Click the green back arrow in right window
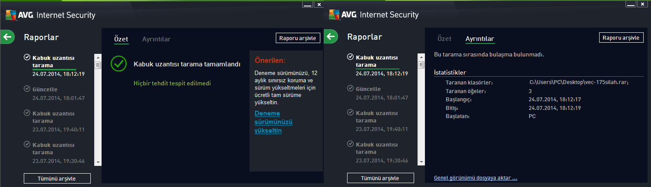 [331, 37]
